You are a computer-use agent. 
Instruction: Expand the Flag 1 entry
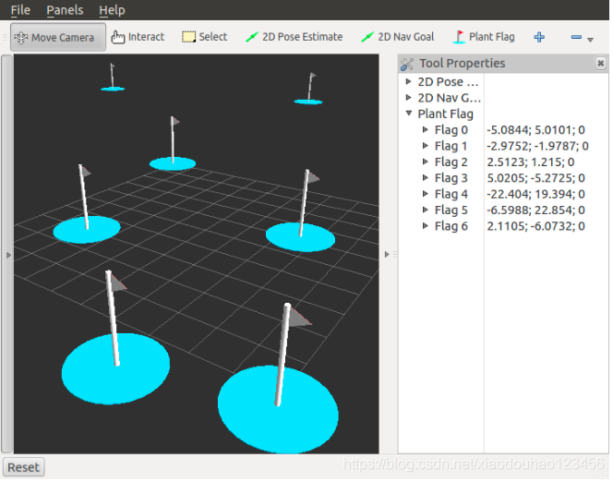tap(426, 146)
